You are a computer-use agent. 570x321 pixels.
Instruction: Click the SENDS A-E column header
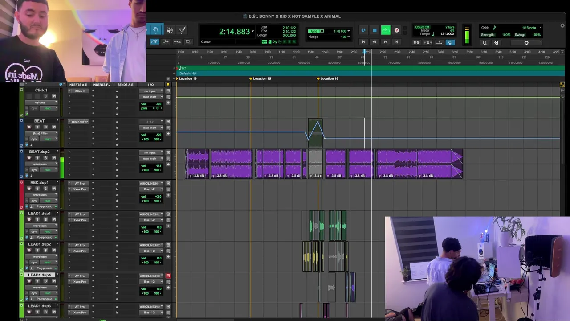(125, 85)
